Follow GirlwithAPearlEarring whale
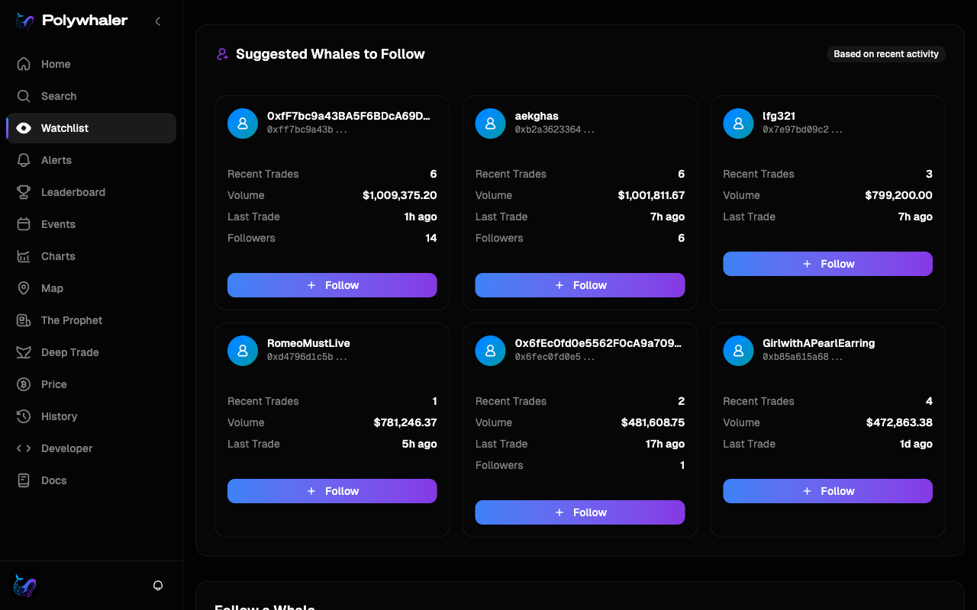The width and height of the screenshot is (977, 610). tap(827, 491)
